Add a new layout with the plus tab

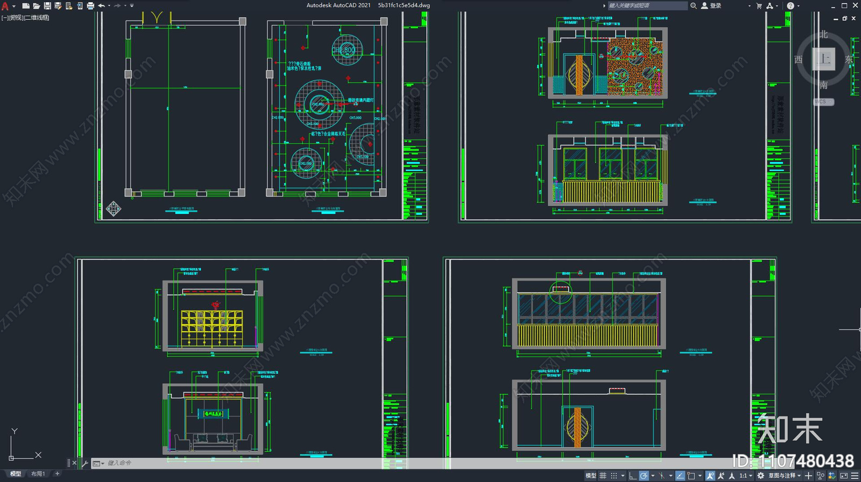58,473
